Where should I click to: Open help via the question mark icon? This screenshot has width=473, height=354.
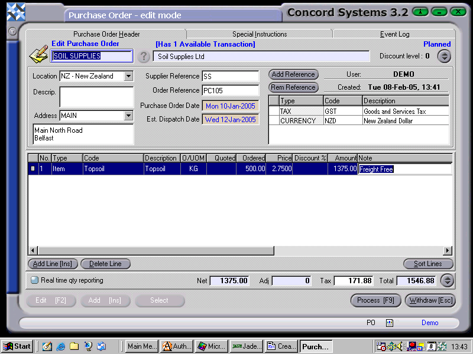pos(144,56)
